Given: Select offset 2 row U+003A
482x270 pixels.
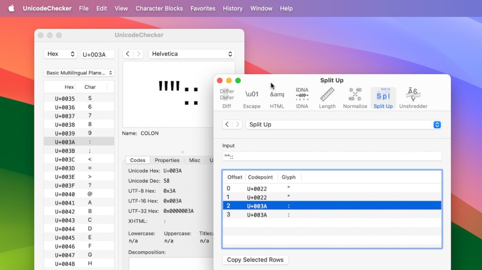Looking at the screenshot, I should 332,205.
